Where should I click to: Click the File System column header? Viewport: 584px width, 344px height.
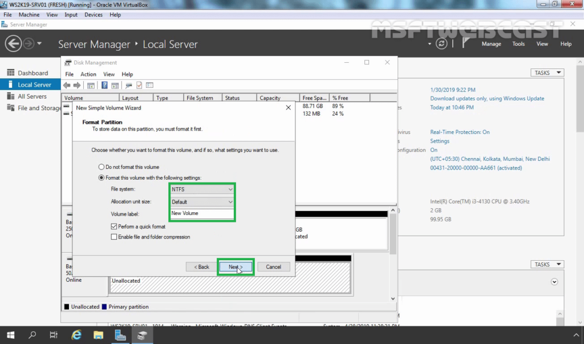(202, 98)
